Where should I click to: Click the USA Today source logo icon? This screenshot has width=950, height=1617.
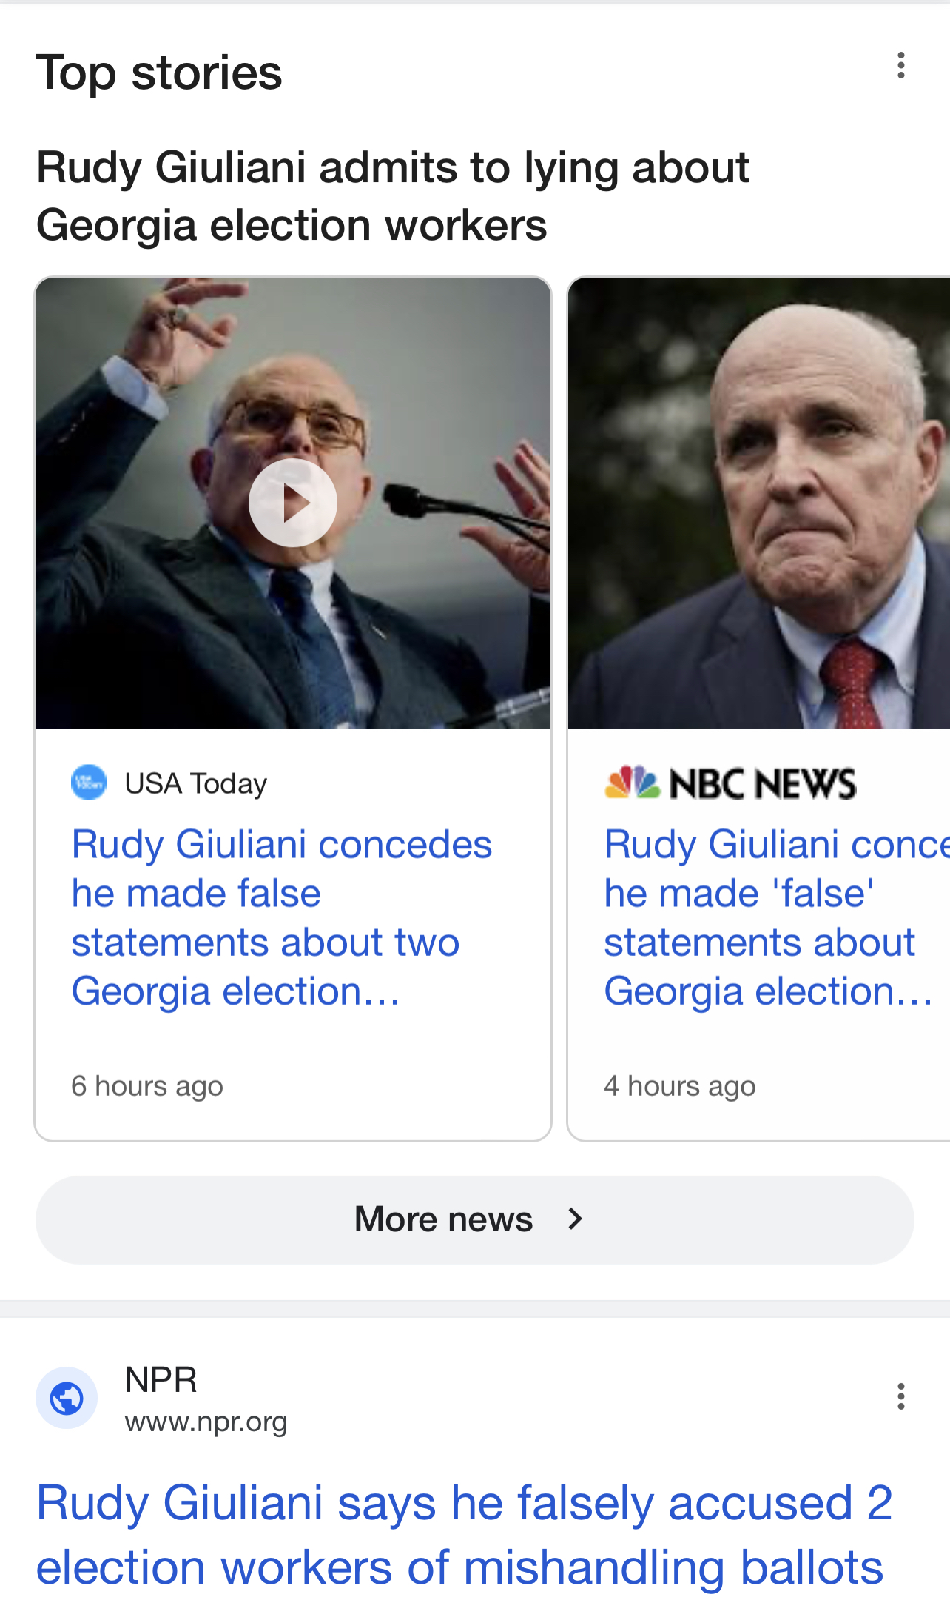point(89,783)
